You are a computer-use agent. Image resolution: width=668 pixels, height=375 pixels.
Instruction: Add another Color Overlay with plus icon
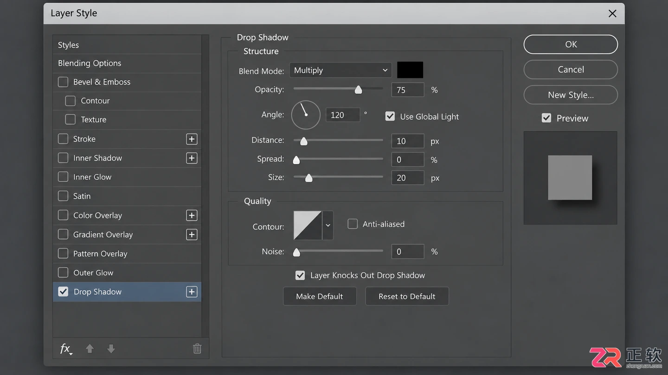192,215
